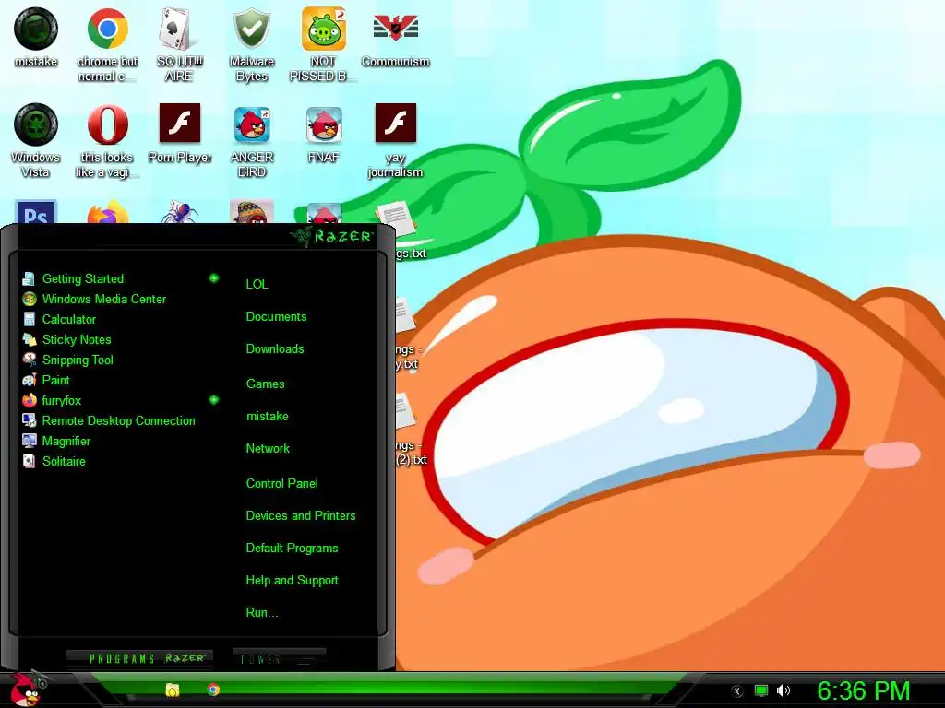This screenshot has width=945, height=708.
Task: Open Sticky Notes from Start menu
Action: [x=77, y=339]
